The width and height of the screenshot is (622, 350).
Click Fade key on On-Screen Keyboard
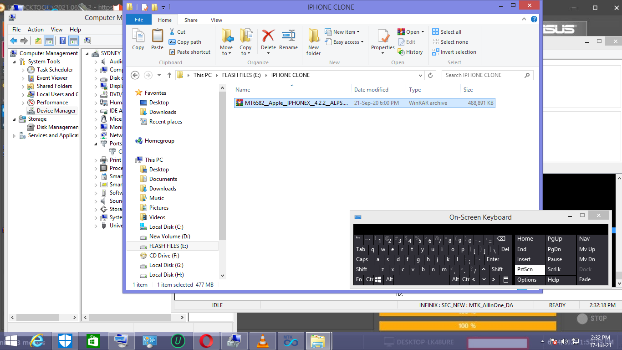[x=592, y=280]
